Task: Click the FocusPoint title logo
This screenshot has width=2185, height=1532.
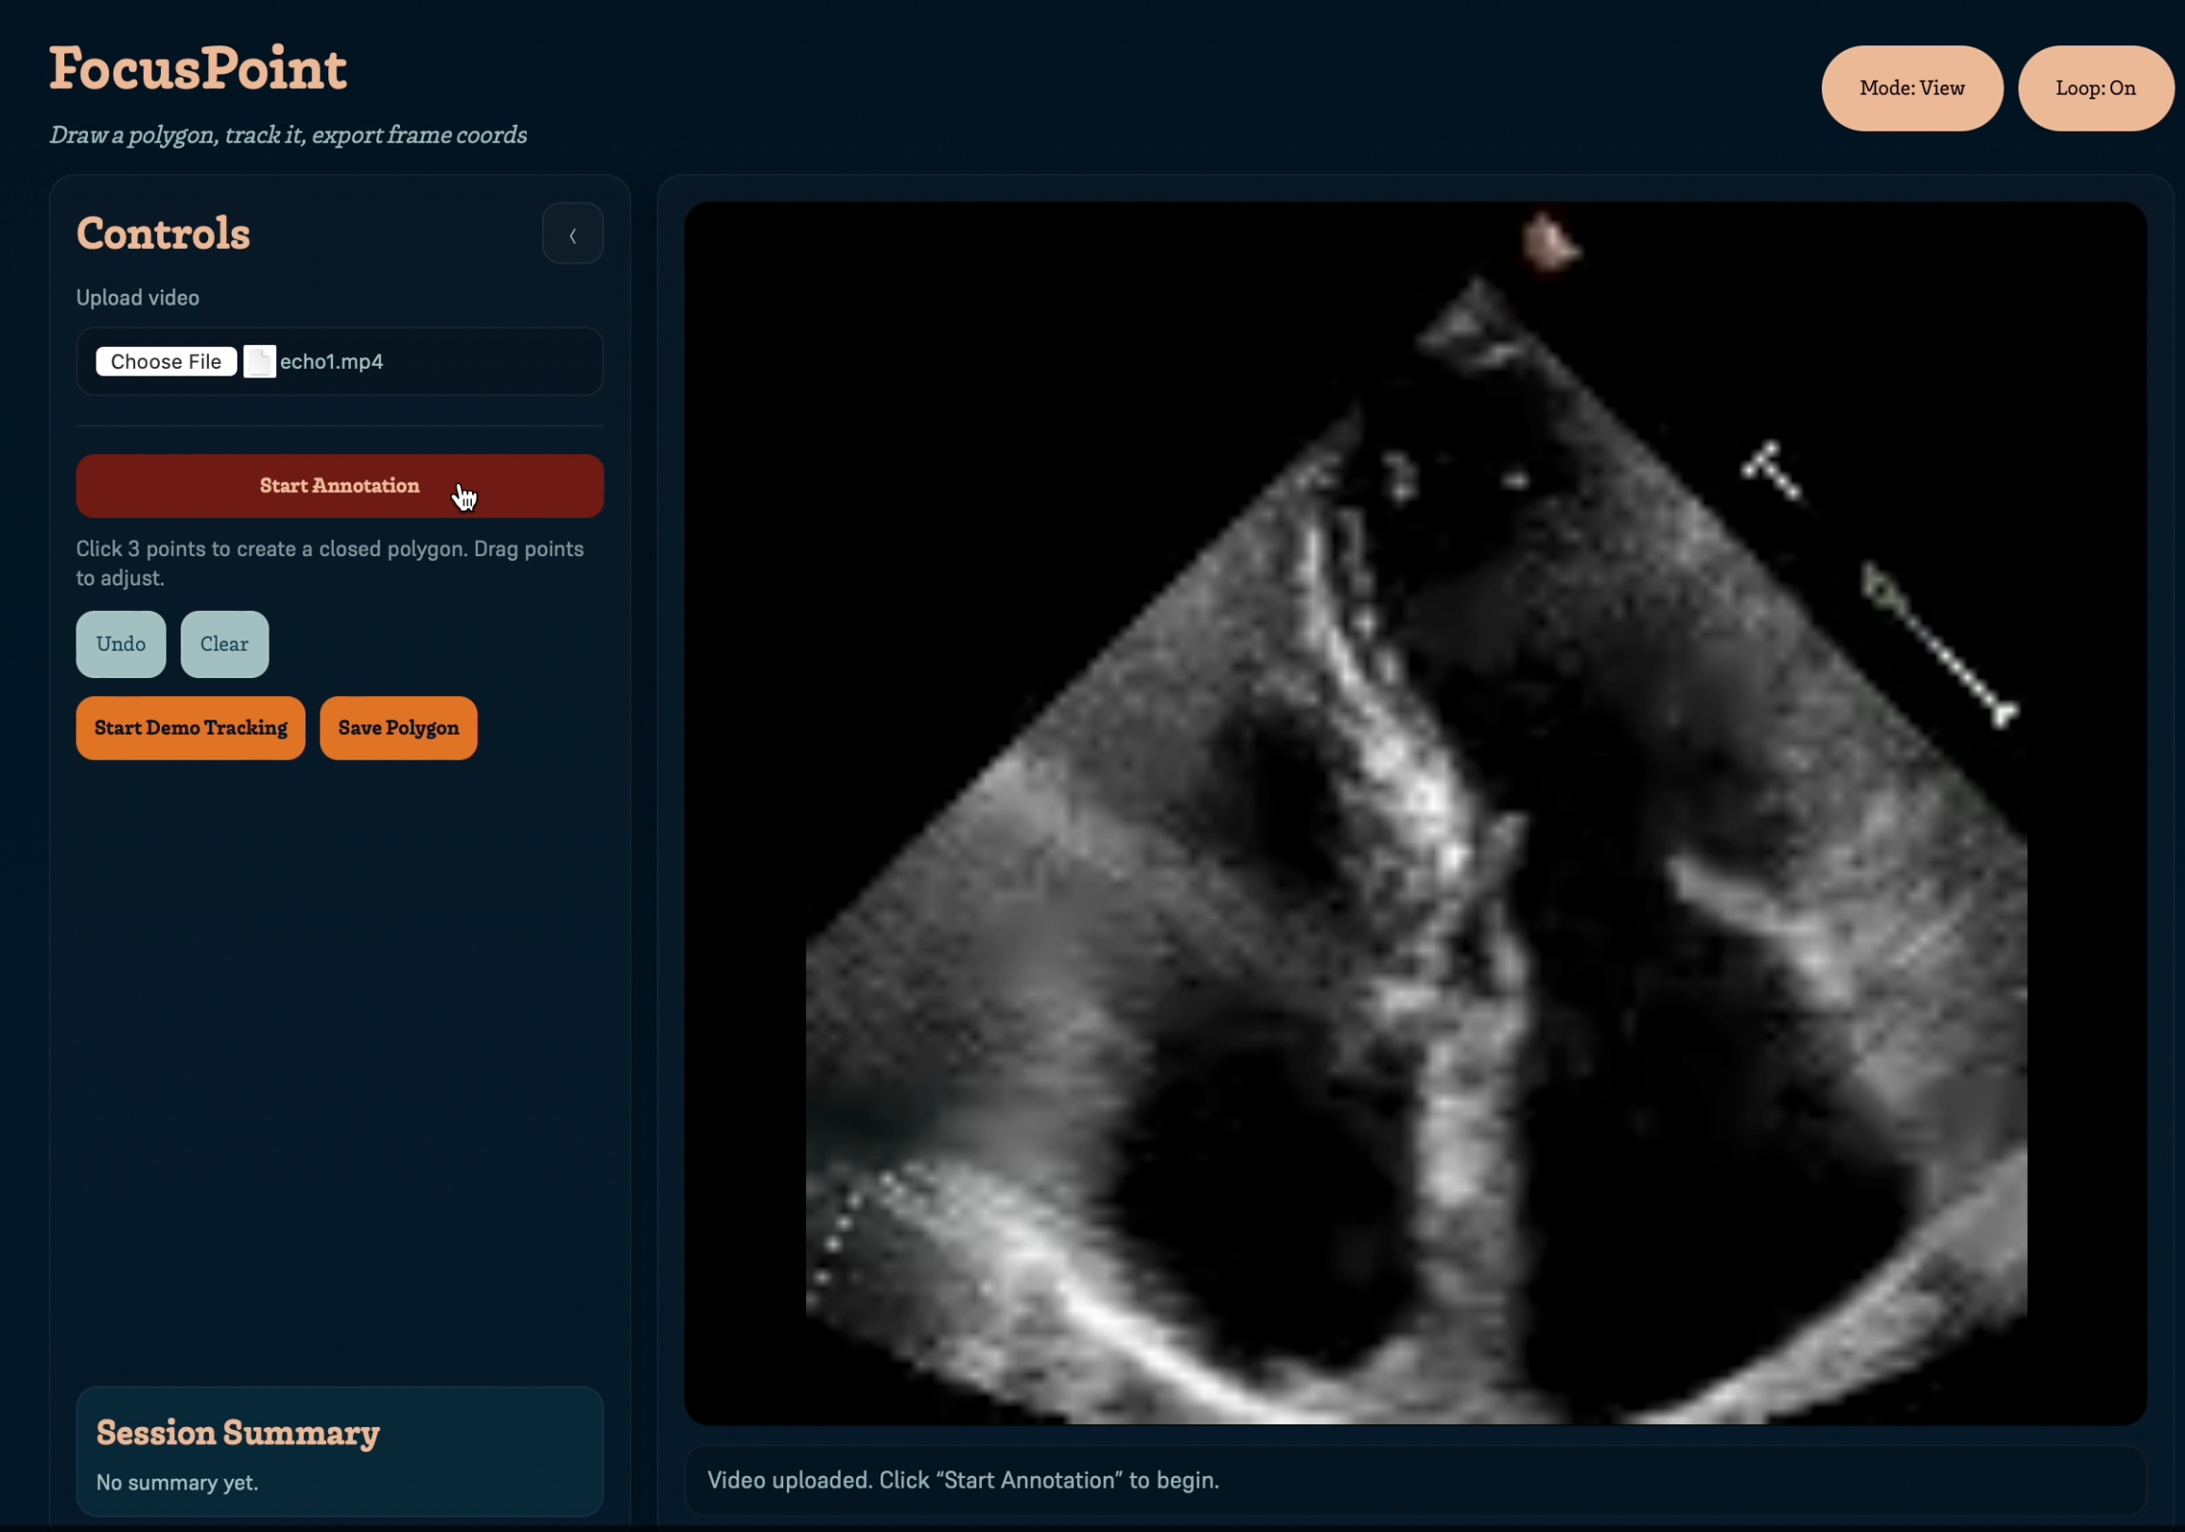Action: (x=198, y=68)
